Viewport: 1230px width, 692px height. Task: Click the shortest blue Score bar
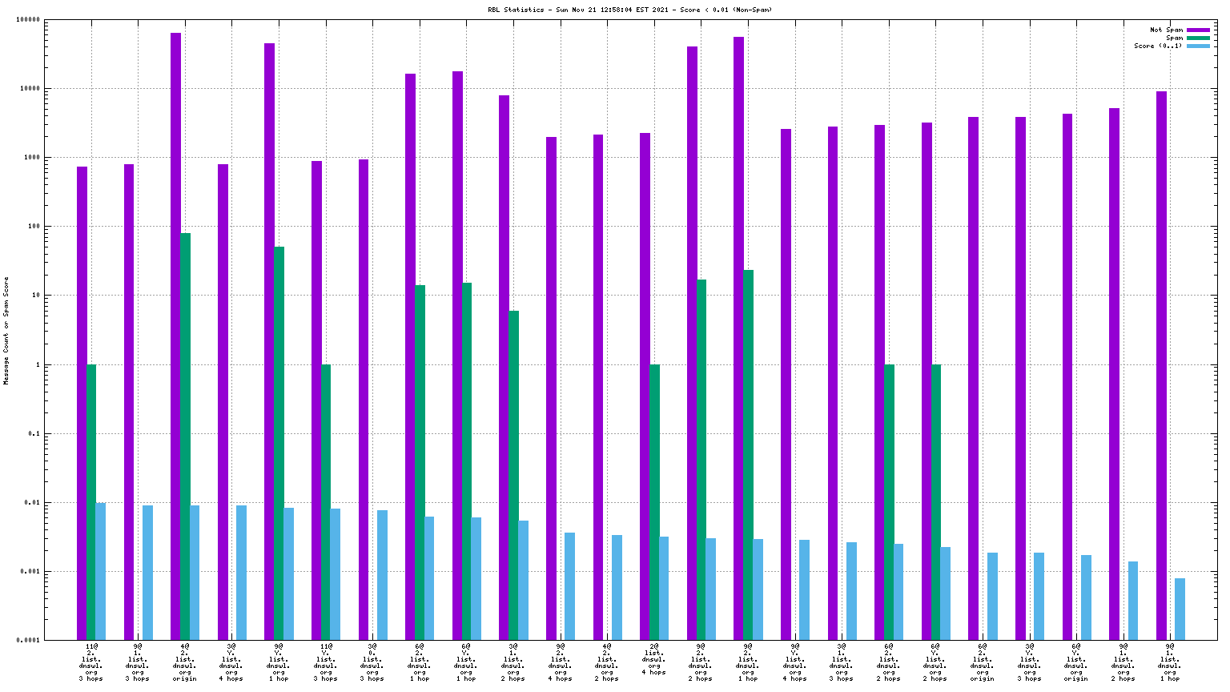pyautogui.click(x=1180, y=609)
